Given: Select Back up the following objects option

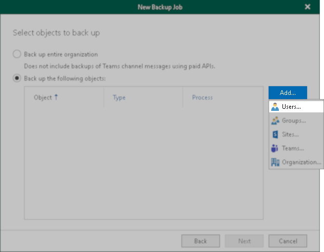Looking at the screenshot, I should pos(17,79).
